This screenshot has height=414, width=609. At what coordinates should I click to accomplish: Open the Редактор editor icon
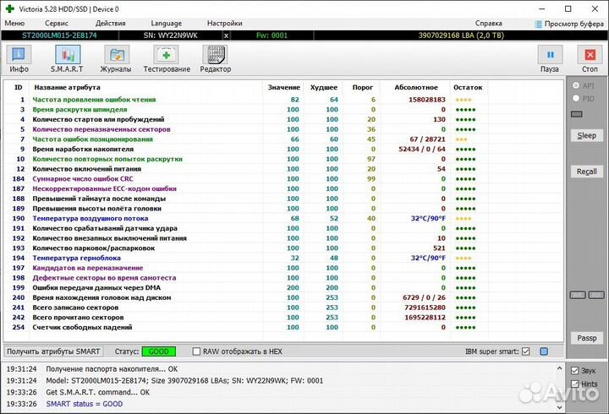point(215,58)
